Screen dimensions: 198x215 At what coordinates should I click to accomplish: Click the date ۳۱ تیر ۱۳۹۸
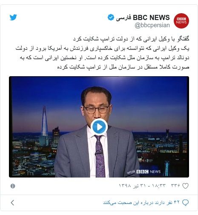coord(132,186)
